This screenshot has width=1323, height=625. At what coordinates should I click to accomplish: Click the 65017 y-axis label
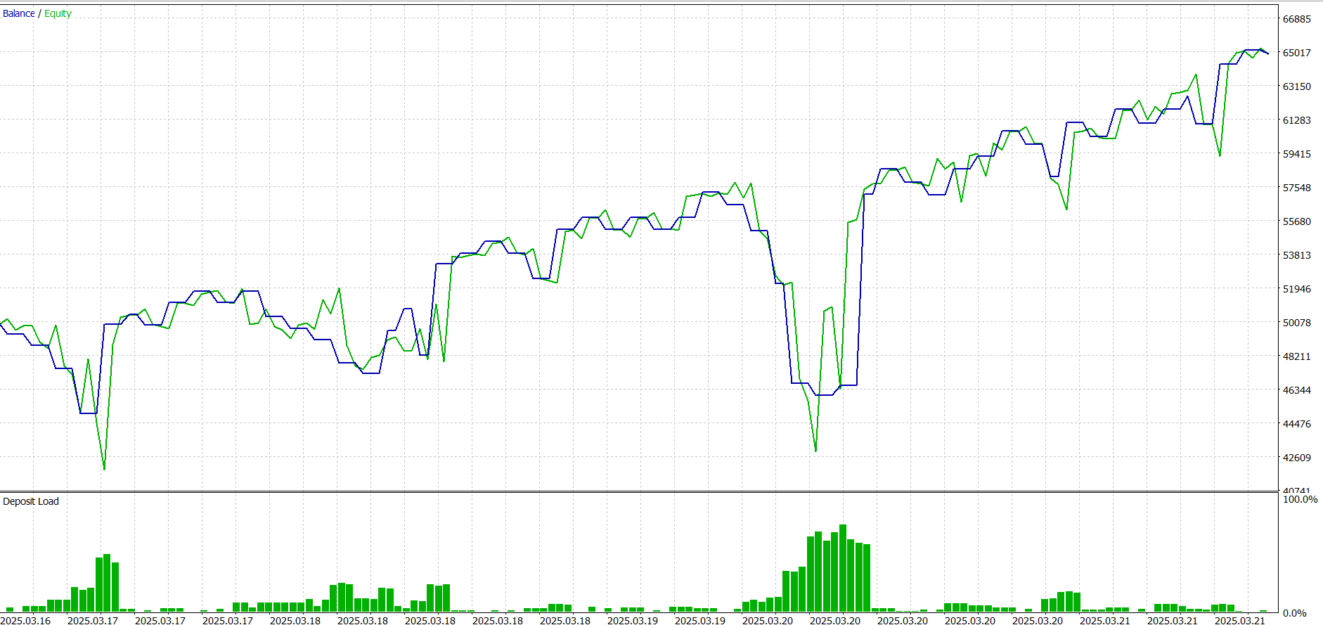[1296, 53]
